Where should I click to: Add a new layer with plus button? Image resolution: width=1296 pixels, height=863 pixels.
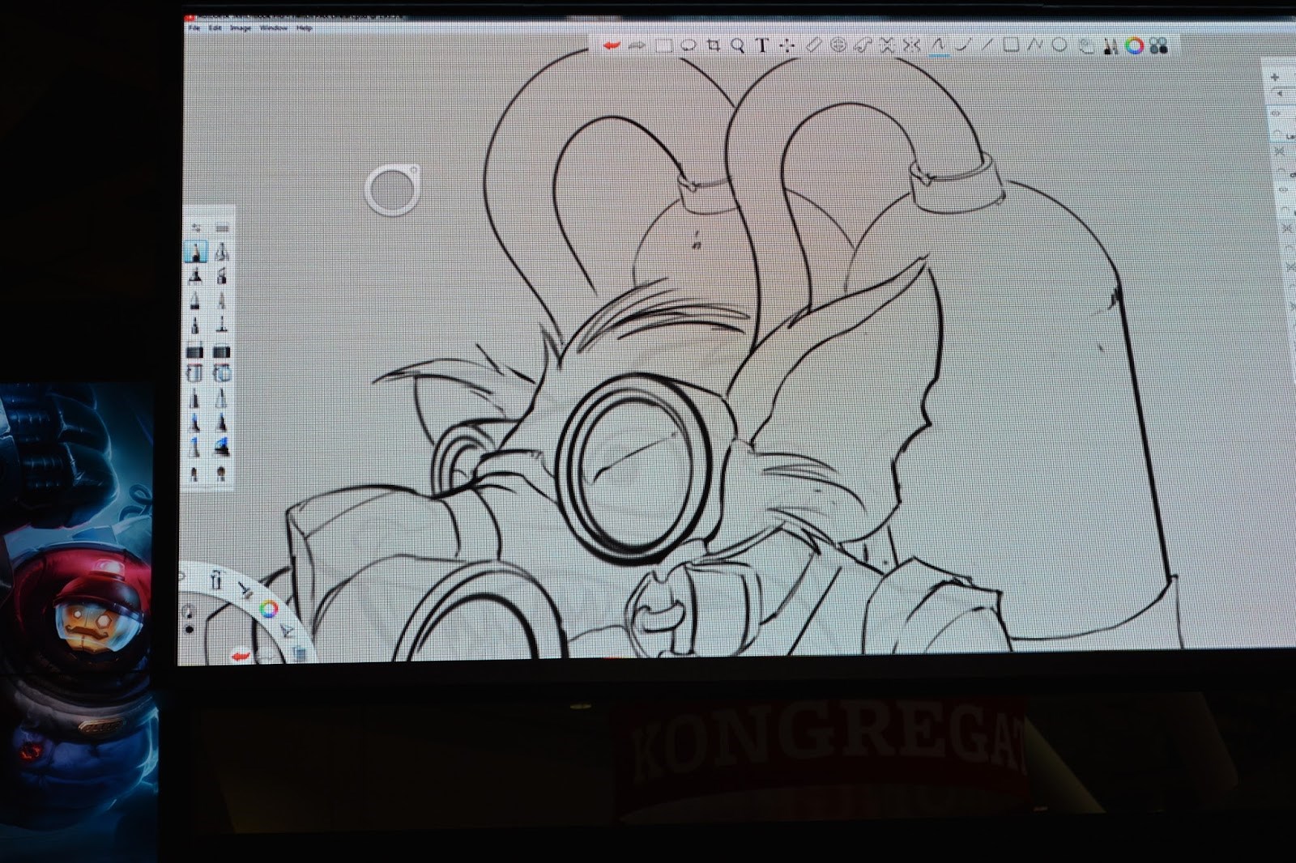click(x=1275, y=77)
